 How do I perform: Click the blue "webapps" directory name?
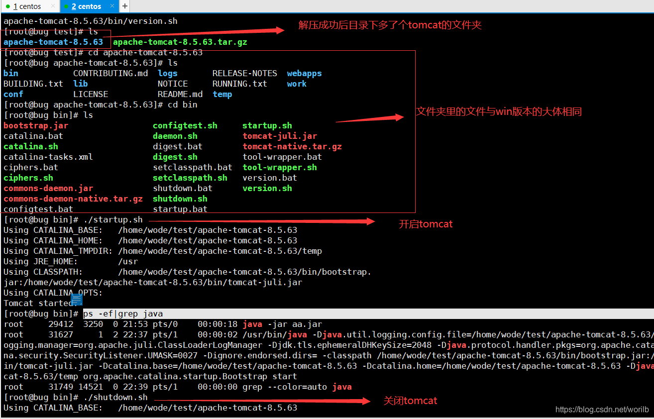pyautogui.click(x=305, y=73)
